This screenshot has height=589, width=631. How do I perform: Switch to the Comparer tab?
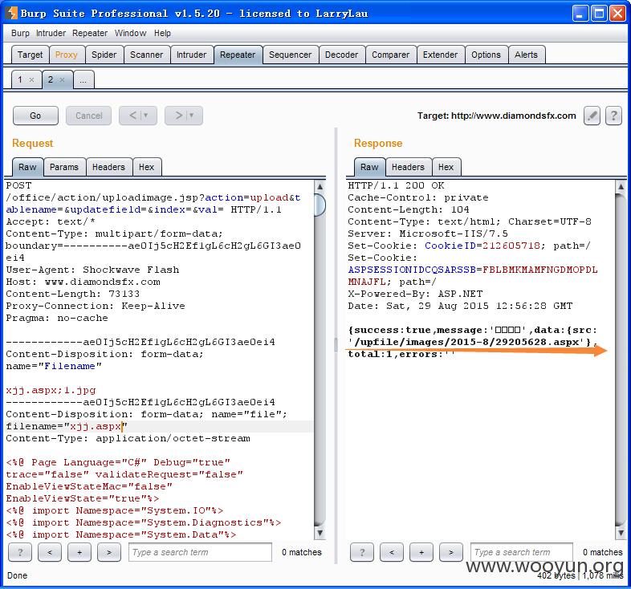390,55
